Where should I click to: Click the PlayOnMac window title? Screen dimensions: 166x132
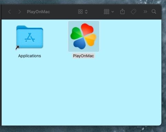38,12
